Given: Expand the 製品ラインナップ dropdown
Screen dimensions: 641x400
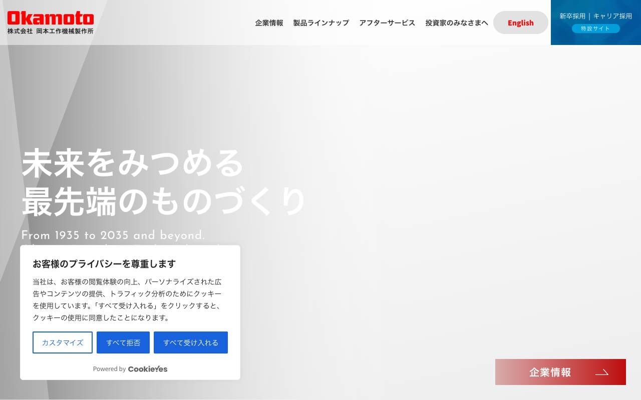Looking at the screenshot, I should 321,22.
